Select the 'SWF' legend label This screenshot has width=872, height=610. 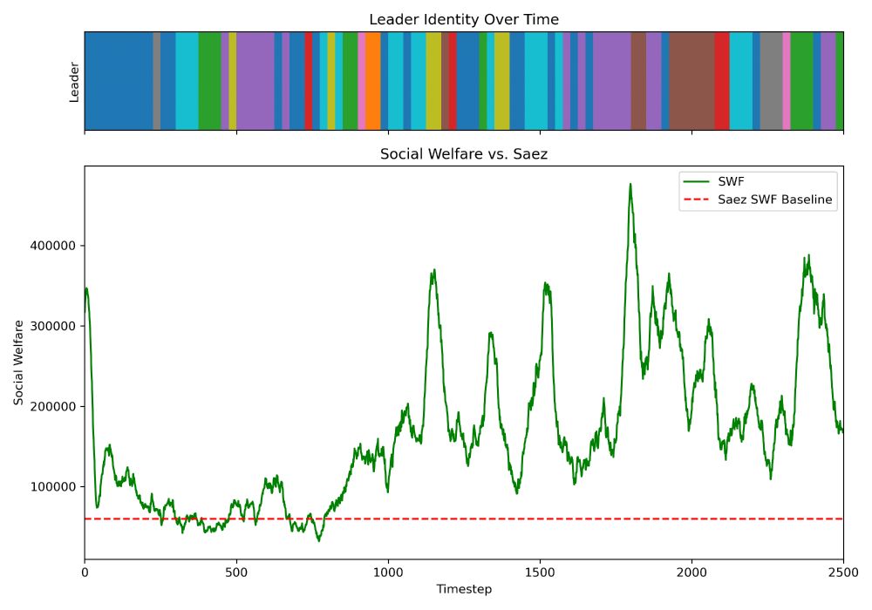pyautogui.click(x=731, y=181)
